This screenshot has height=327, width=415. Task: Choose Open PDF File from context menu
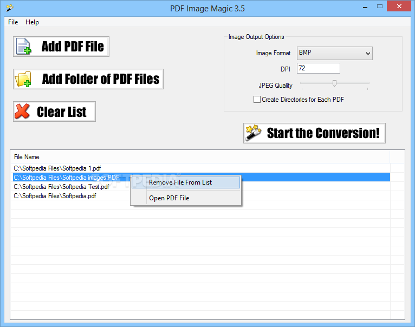[x=186, y=198]
